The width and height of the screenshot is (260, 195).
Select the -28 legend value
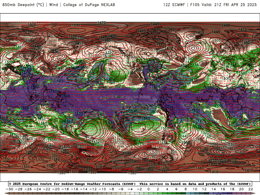click(x=19, y=189)
